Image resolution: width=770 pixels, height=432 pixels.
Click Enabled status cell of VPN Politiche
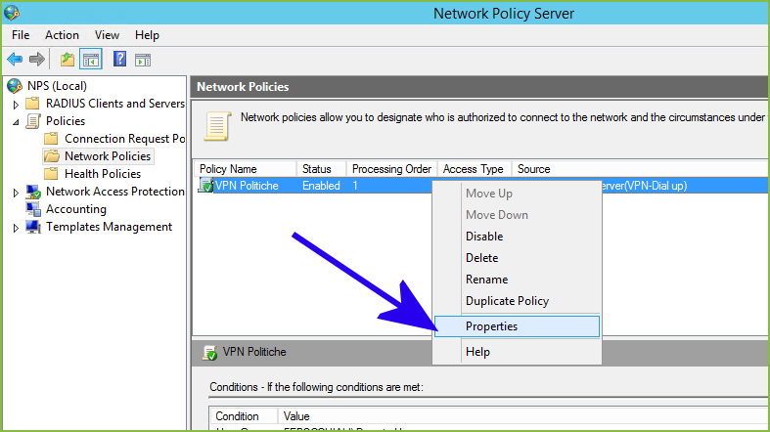[x=321, y=186]
